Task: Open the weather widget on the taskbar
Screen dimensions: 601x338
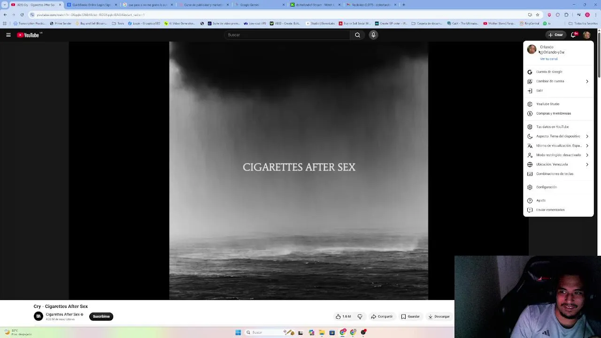Action: (x=17, y=332)
